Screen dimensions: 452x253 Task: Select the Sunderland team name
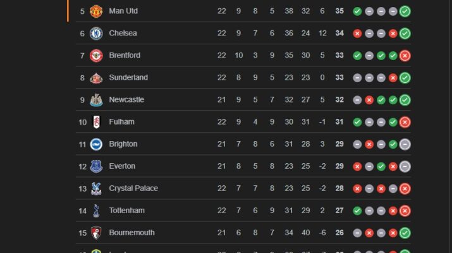[x=128, y=78]
